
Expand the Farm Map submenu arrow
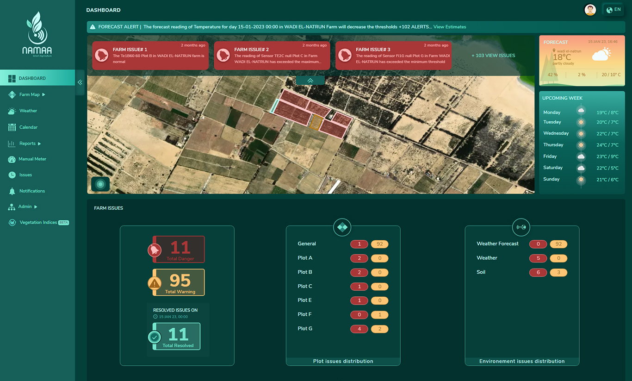tap(44, 95)
